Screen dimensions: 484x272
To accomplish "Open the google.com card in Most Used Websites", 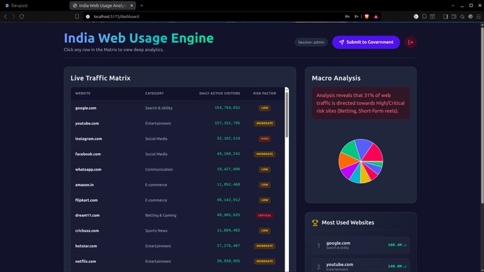I will [x=360, y=245].
